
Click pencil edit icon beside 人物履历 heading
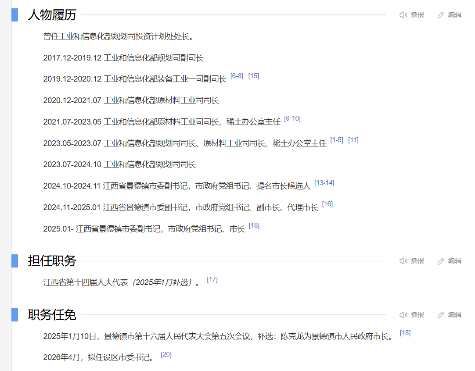point(441,15)
